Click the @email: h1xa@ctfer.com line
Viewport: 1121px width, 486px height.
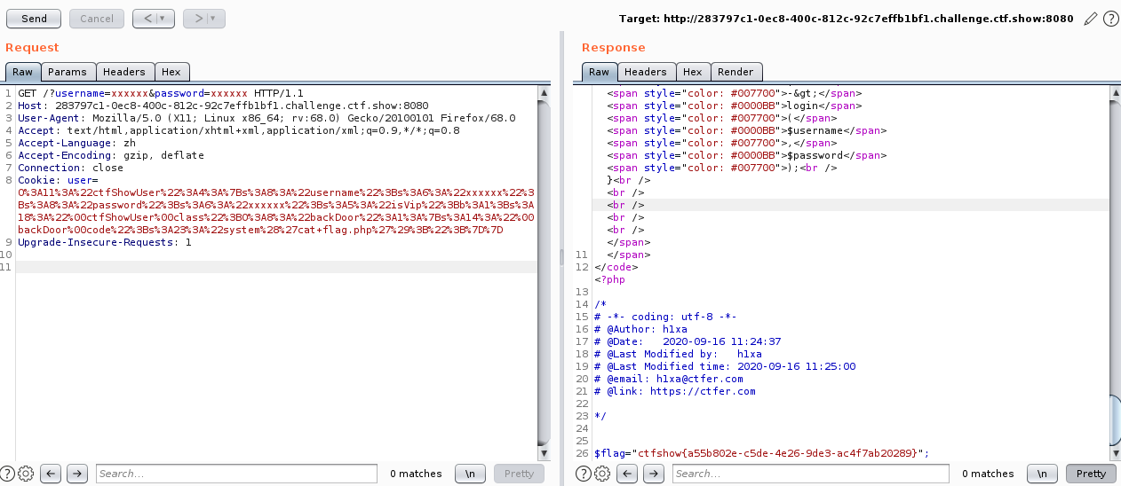(669, 379)
